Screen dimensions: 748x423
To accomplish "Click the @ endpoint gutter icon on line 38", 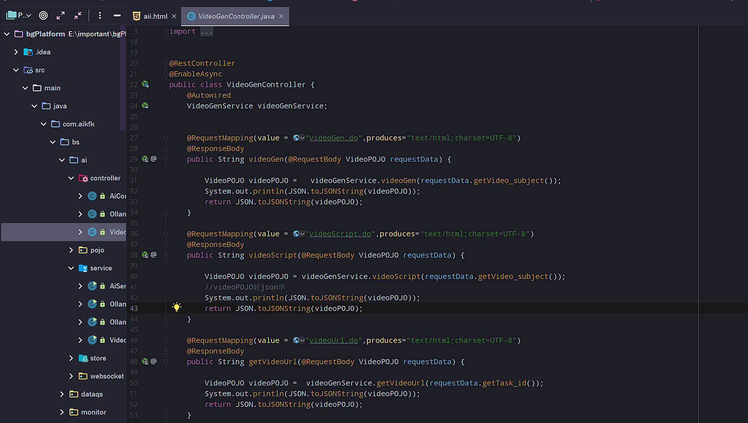I will [x=154, y=255].
